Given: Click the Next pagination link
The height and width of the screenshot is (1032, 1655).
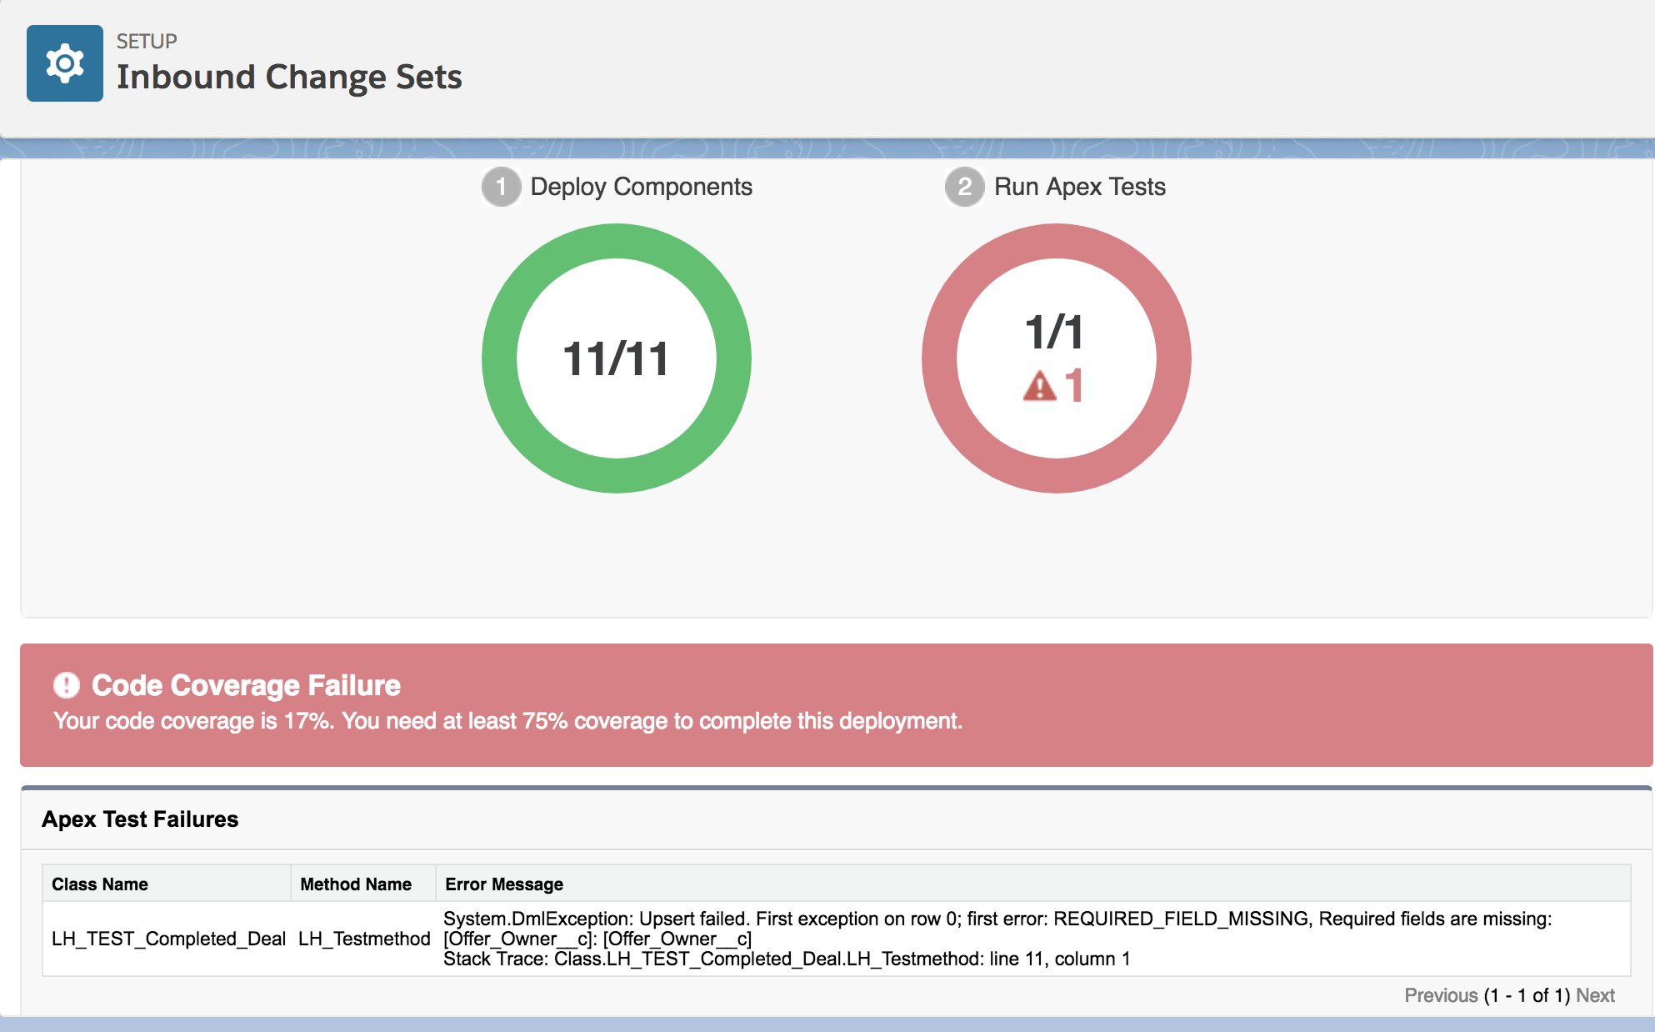Looking at the screenshot, I should pos(1595,995).
